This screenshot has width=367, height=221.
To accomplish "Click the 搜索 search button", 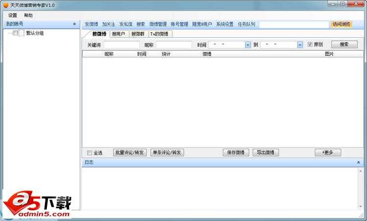I will (x=344, y=44).
